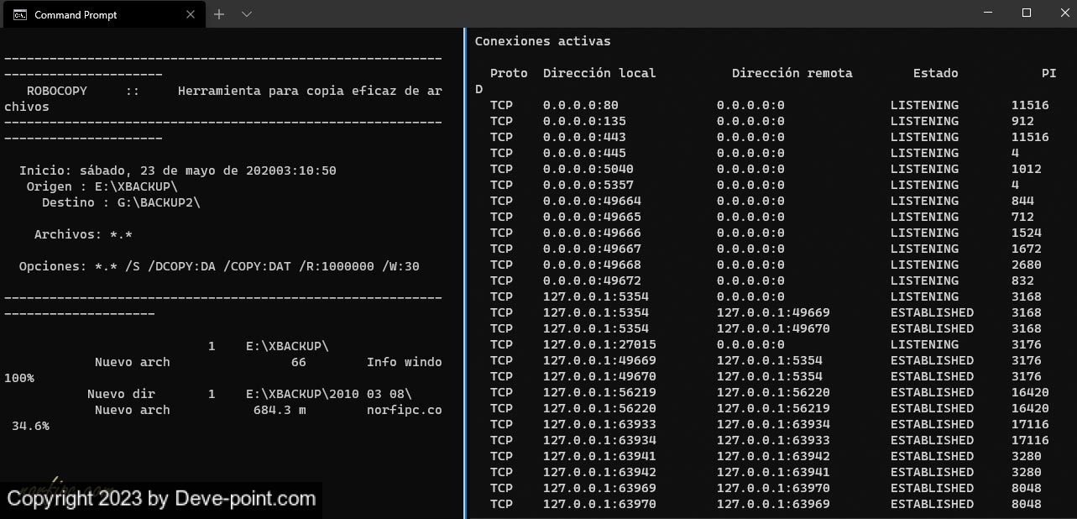This screenshot has height=519, width=1077.
Task: Click the Dirección remota column header
Action: (792, 73)
